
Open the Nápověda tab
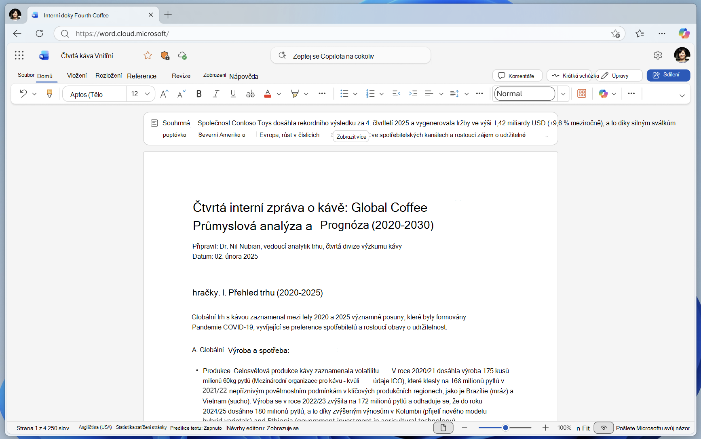244,76
